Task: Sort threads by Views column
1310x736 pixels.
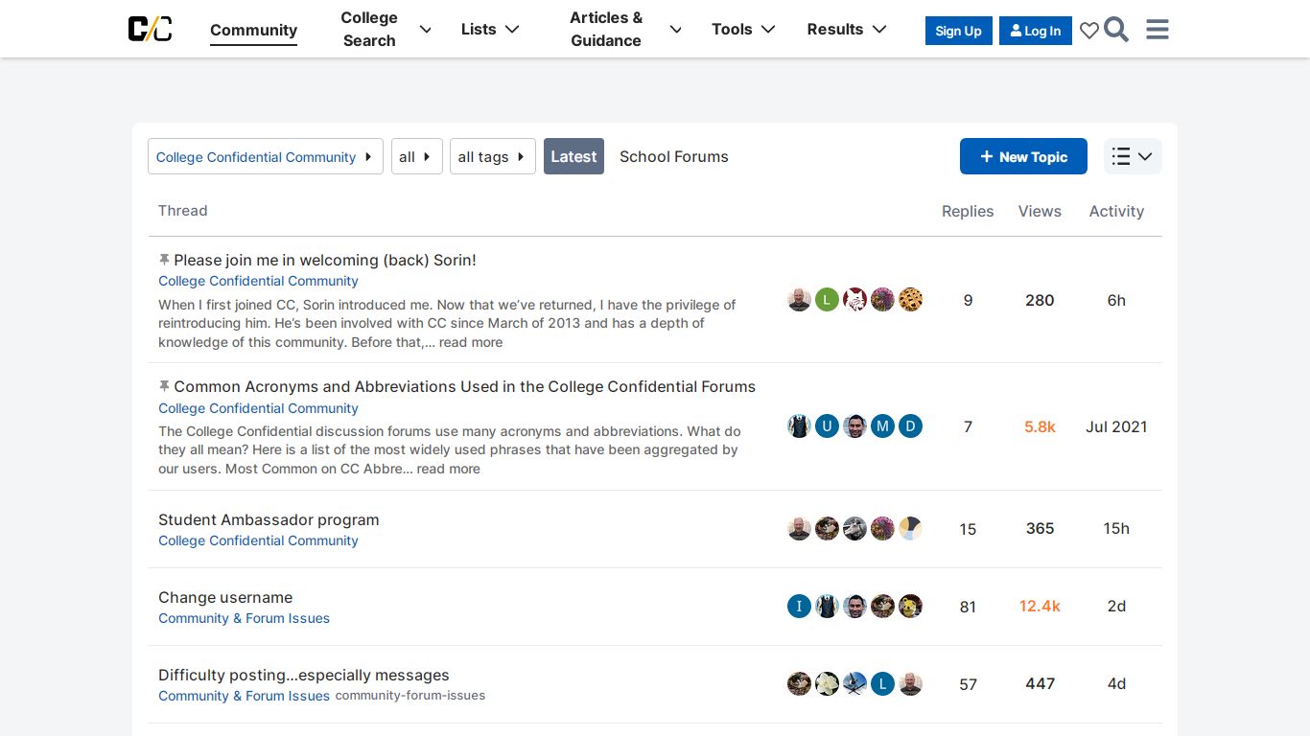Action: coord(1040,211)
